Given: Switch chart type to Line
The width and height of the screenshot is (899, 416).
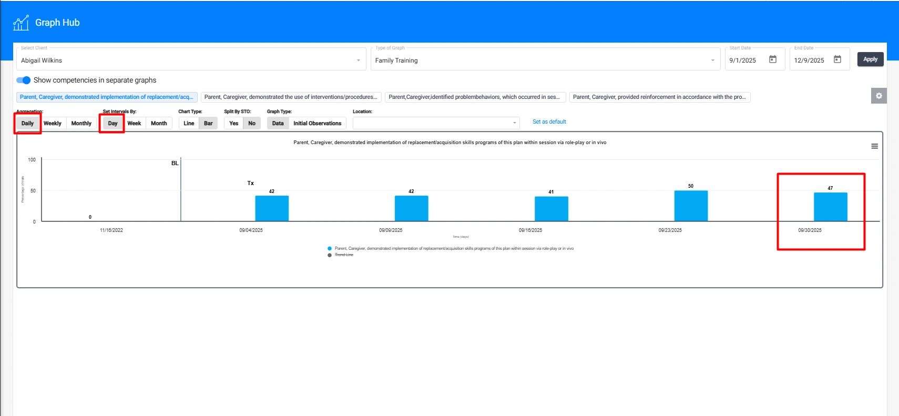Looking at the screenshot, I should [x=189, y=124].
